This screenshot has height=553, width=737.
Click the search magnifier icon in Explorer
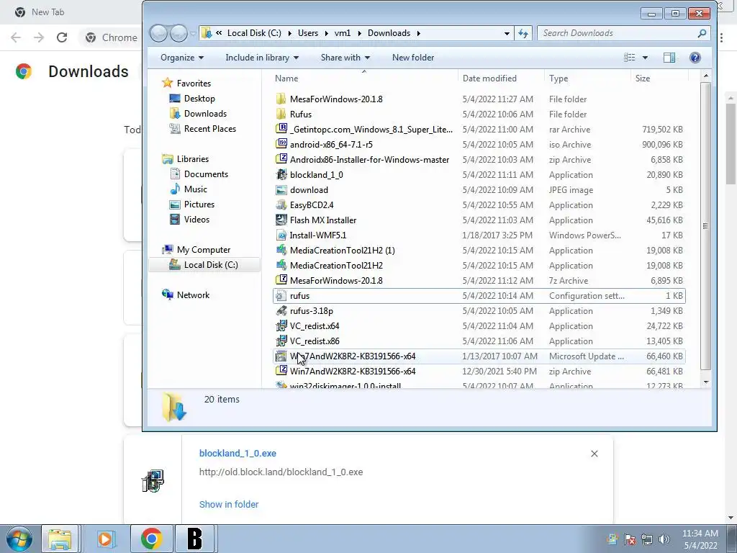[x=702, y=33]
